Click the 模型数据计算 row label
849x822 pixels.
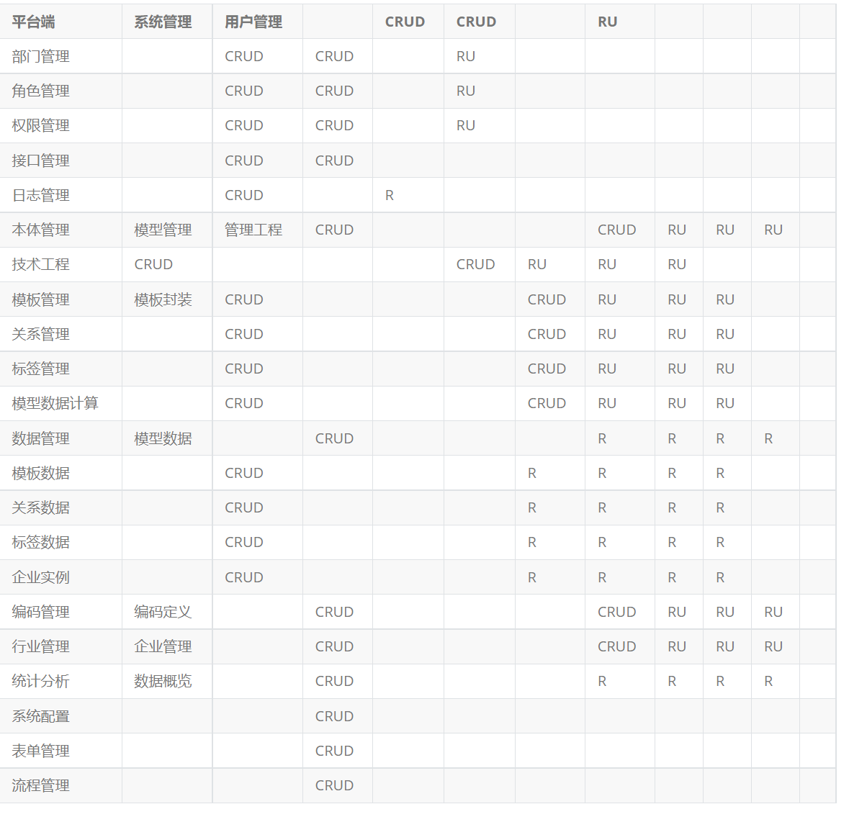55,403
